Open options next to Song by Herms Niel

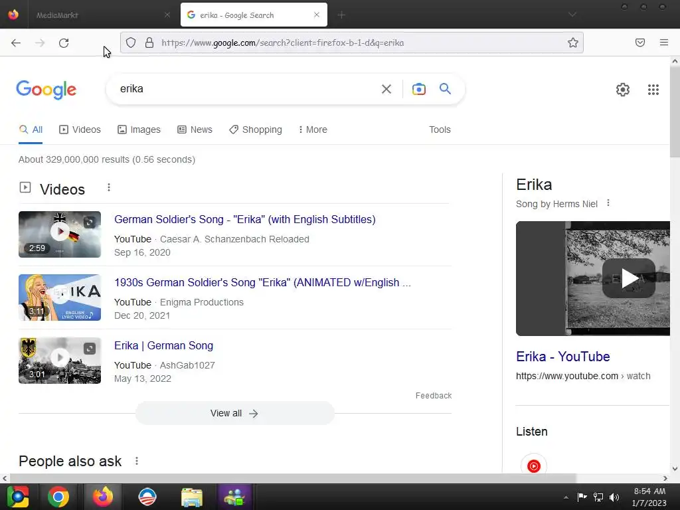(608, 203)
